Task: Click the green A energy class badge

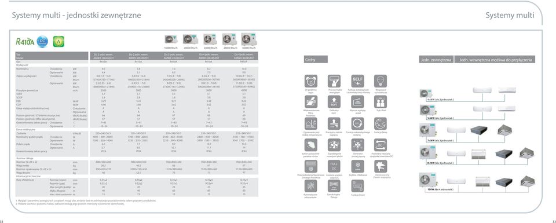Action: tap(58, 42)
